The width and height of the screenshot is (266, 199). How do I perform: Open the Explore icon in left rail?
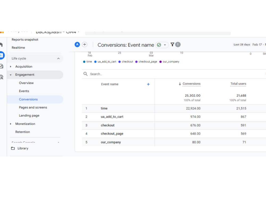point(2,66)
